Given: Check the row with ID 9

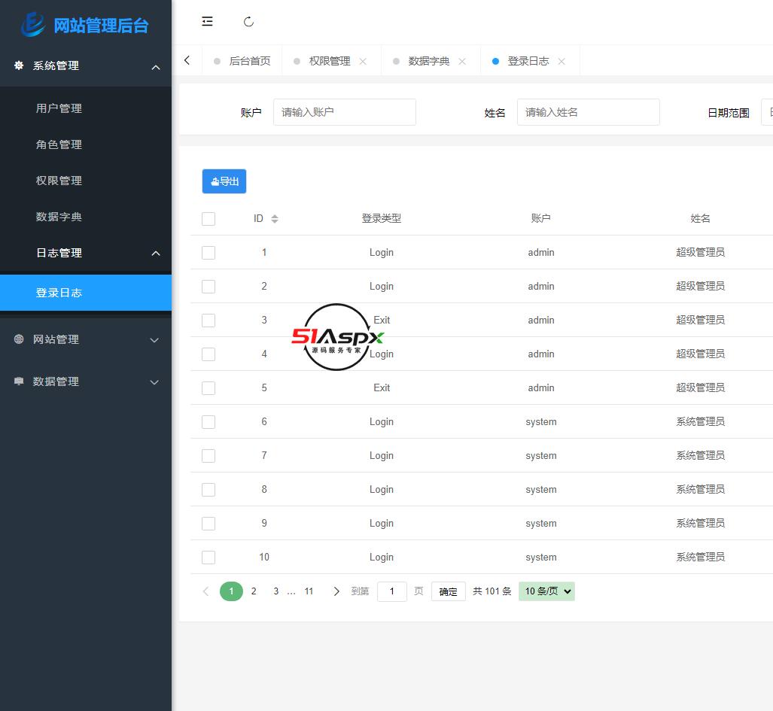Looking at the screenshot, I should coord(208,523).
